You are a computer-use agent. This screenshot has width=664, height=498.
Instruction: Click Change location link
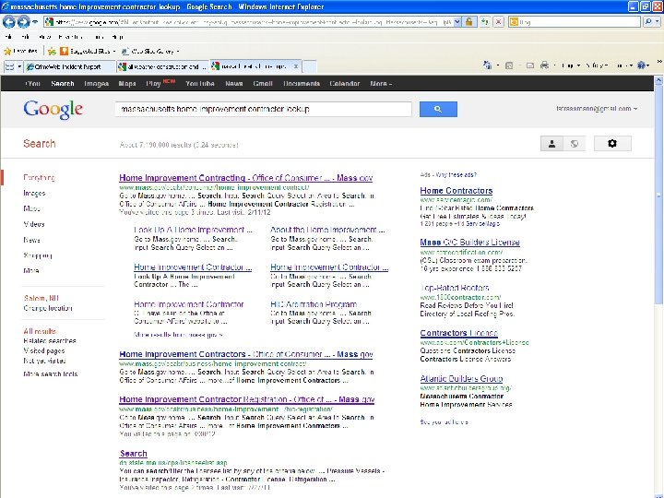[x=48, y=308]
